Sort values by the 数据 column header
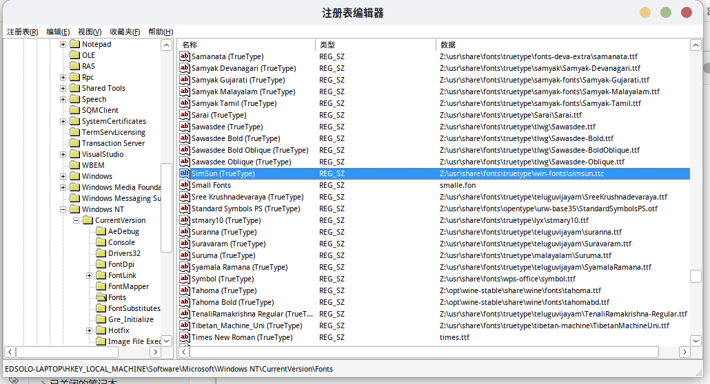The height and width of the screenshot is (384, 710). click(562, 45)
